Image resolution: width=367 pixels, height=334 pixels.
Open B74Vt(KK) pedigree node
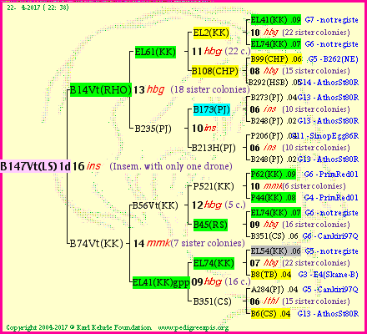point(96,244)
